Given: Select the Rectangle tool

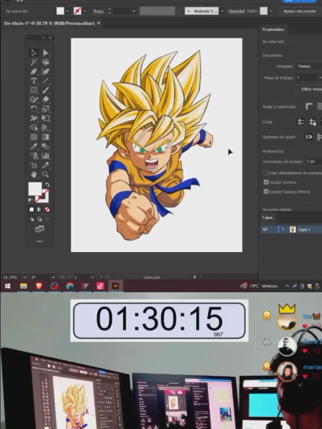Looking at the screenshot, I should point(34,90).
